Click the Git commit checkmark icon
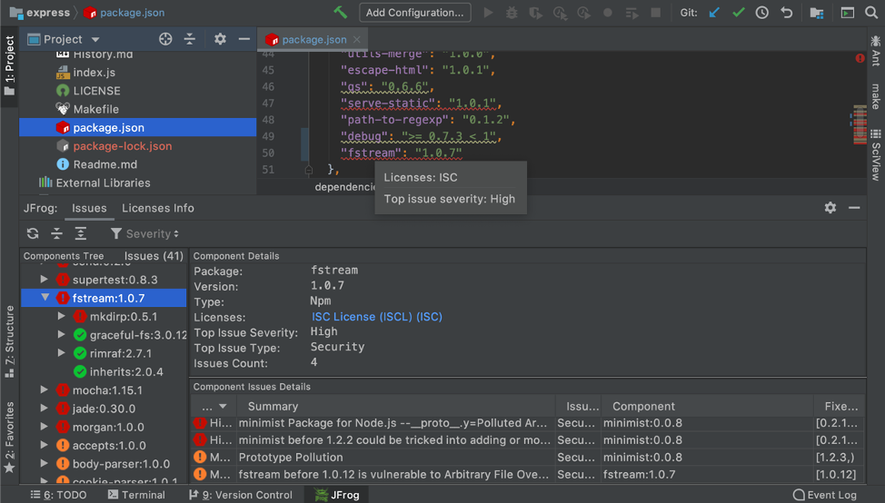The width and height of the screenshot is (885, 503). [738, 13]
